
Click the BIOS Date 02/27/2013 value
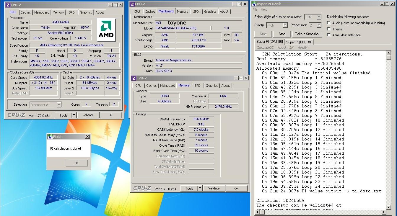coord(198,71)
